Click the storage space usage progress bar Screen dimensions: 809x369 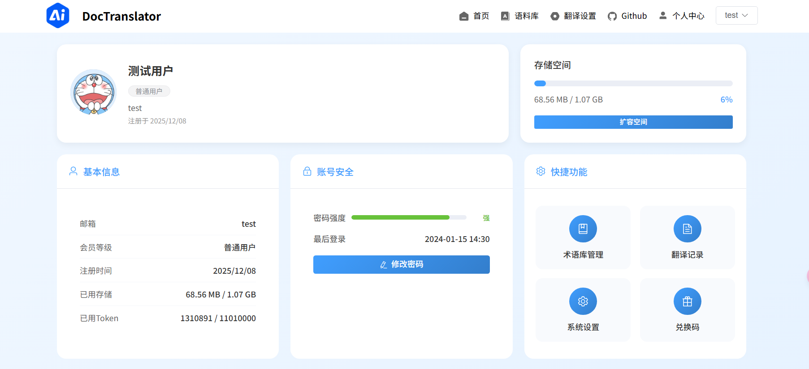coord(633,84)
